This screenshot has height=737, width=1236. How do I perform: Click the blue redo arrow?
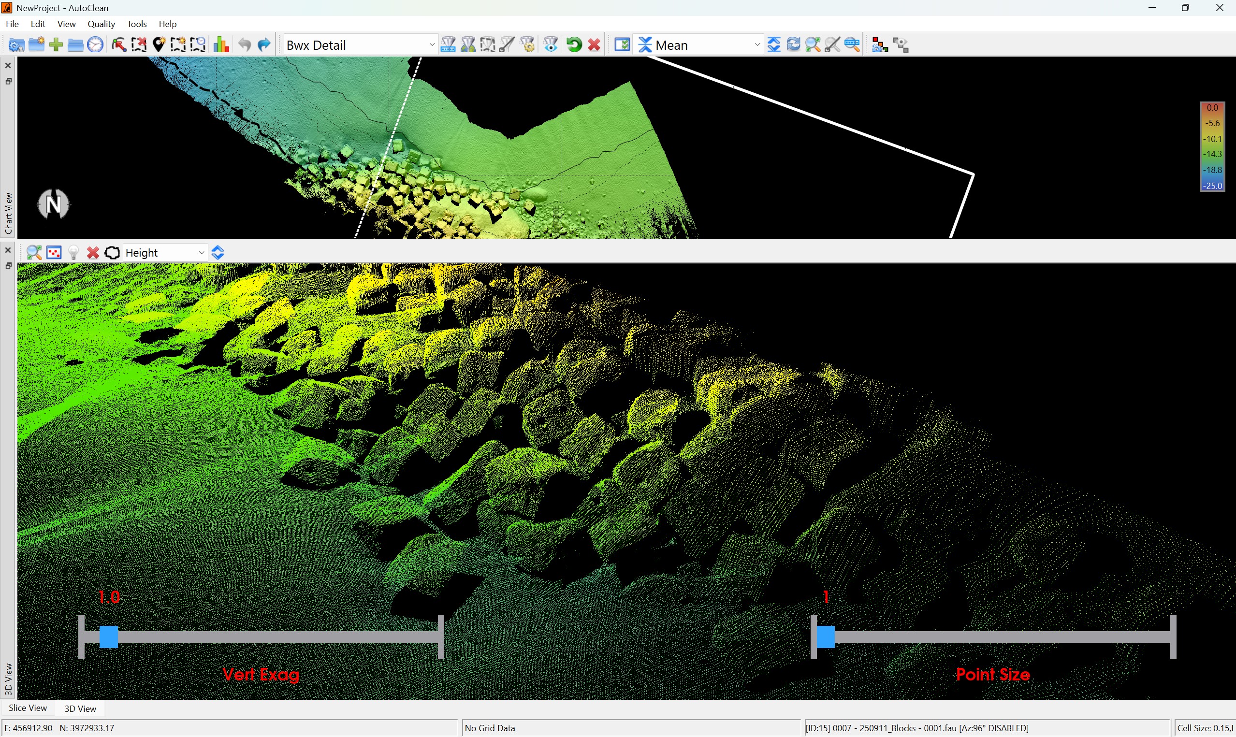[264, 45]
